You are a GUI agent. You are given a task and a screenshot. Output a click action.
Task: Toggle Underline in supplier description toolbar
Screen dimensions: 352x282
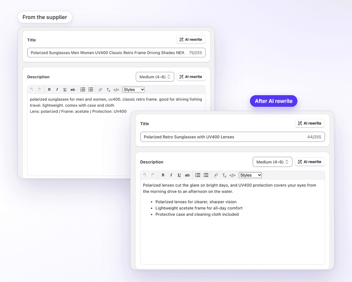point(65,90)
